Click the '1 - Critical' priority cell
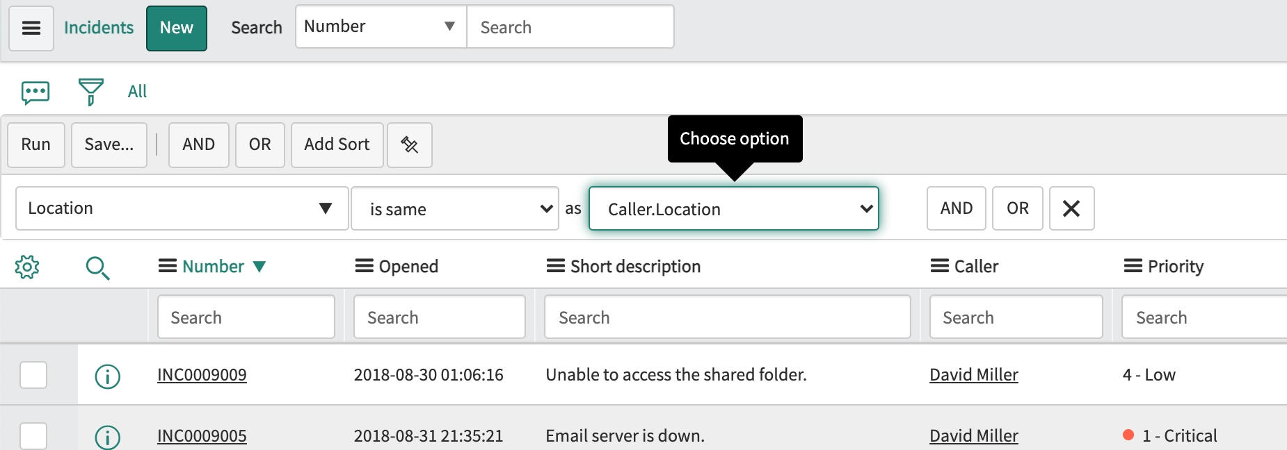Viewport: 1287px width, 450px height. pos(1179,436)
